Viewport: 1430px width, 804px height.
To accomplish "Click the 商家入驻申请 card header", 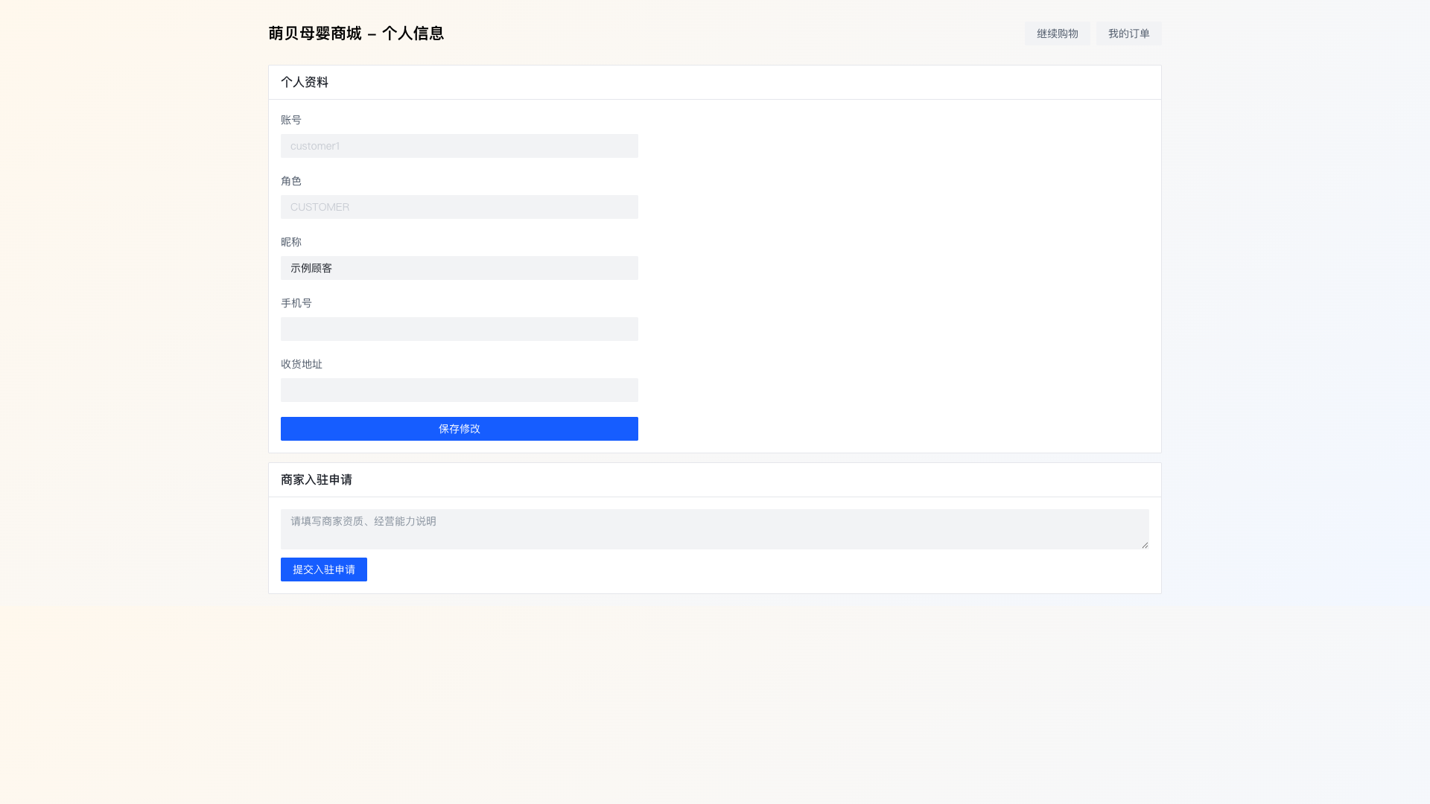I will point(317,479).
